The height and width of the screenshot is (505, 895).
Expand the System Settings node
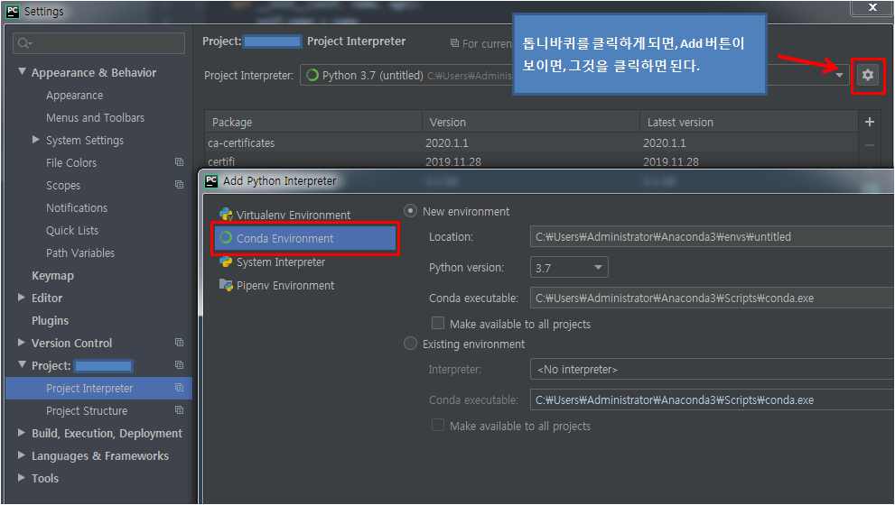tap(36, 140)
